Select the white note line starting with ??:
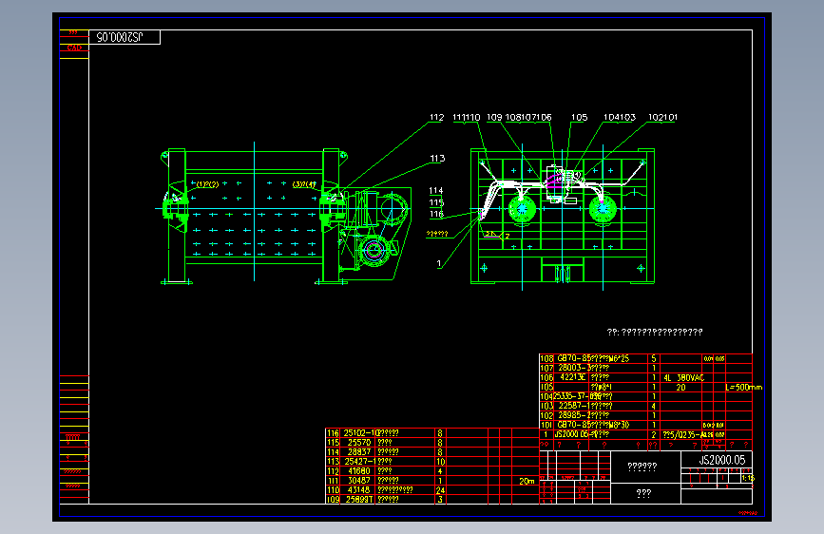This screenshot has width=824, height=534. [x=654, y=332]
